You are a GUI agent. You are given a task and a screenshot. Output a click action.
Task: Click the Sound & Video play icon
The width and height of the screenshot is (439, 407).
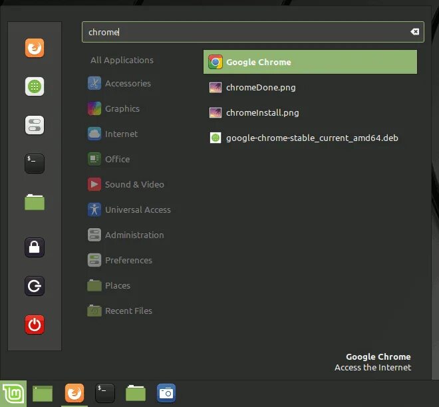tap(94, 184)
